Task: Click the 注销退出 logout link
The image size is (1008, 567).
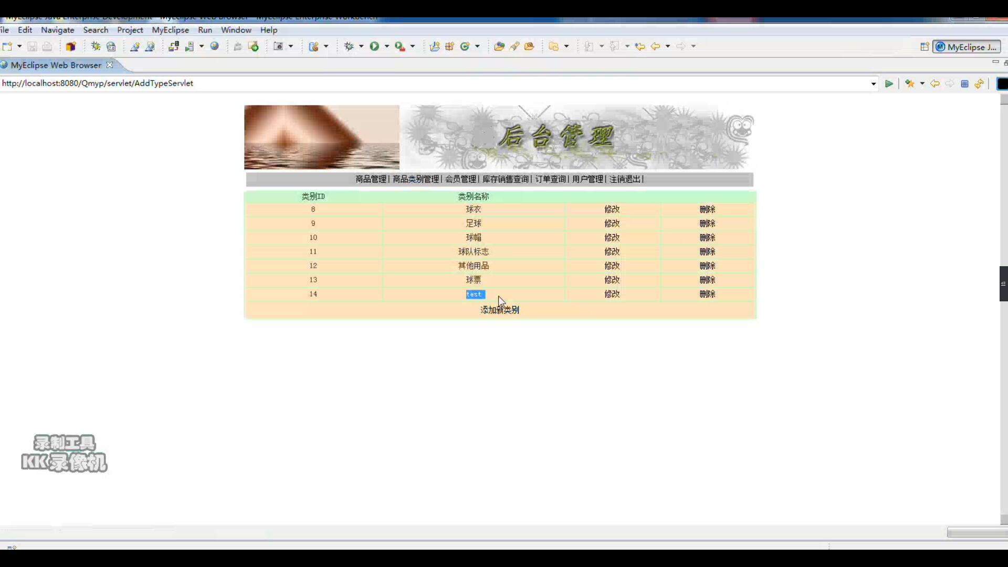Action: [x=625, y=179]
